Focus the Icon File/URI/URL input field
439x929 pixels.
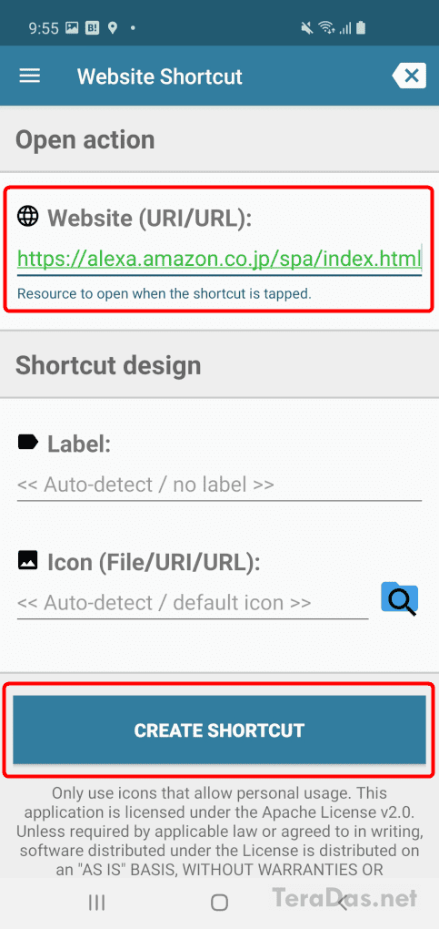click(193, 603)
